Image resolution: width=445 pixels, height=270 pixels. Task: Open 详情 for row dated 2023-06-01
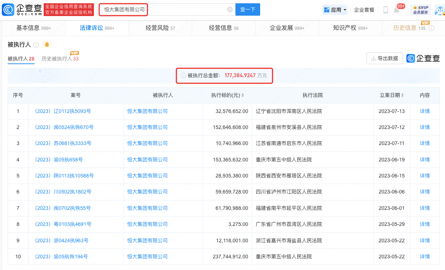click(x=425, y=208)
